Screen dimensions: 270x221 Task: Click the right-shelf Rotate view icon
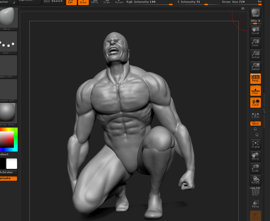point(255,180)
